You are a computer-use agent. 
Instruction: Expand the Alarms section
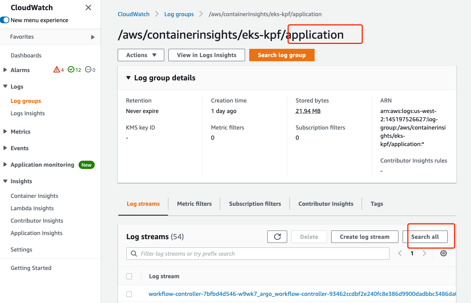point(5,70)
